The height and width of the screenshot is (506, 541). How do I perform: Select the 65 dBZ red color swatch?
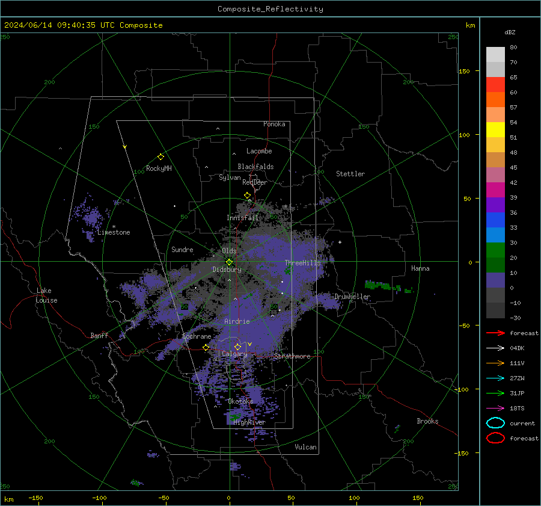(x=495, y=84)
